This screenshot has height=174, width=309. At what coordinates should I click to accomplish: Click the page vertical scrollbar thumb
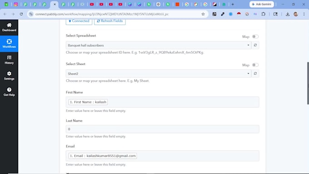[x=308, y=83]
